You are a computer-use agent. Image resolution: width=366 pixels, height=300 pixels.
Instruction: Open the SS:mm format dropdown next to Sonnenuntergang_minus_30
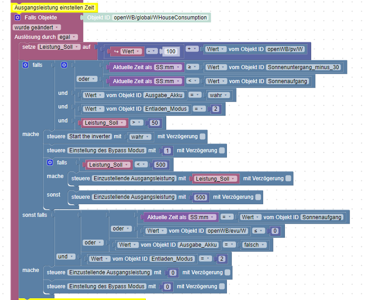[x=168, y=67]
